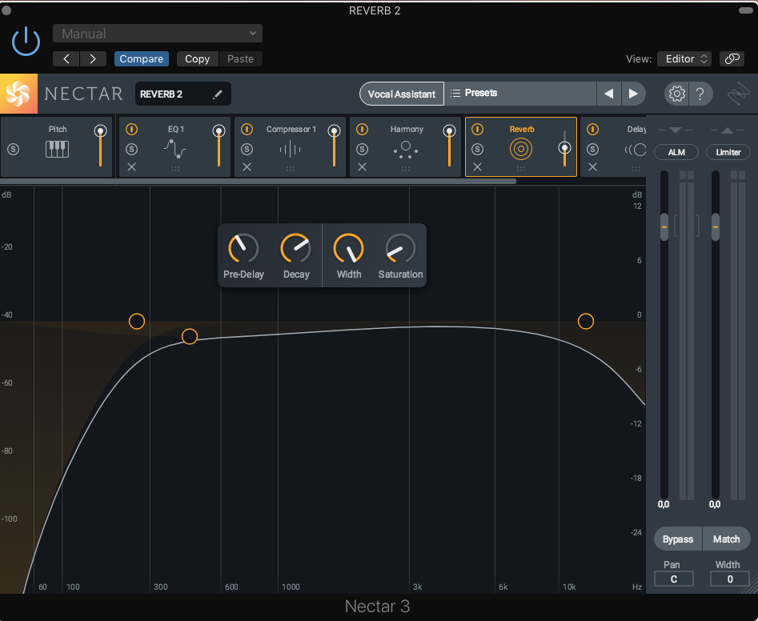Image resolution: width=758 pixels, height=621 pixels.
Task: Remove the EQ 1 module
Action: (x=131, y=167)
